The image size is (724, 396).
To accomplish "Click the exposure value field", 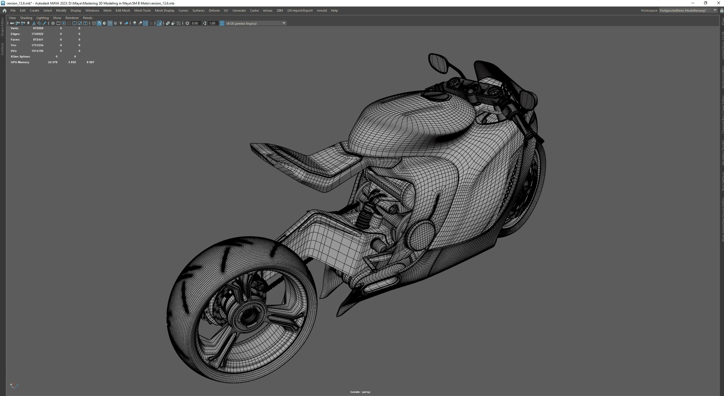I will coord(195,23).
